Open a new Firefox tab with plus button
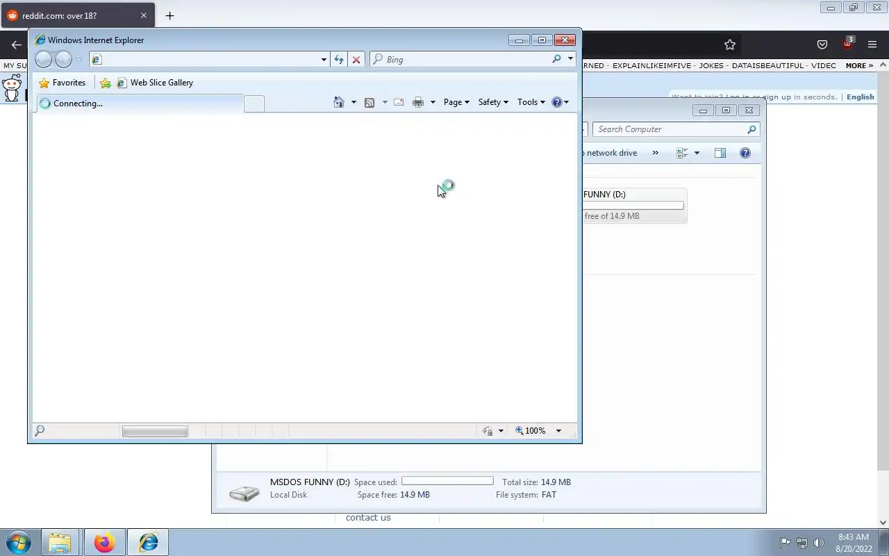 (x=169, y=15)
